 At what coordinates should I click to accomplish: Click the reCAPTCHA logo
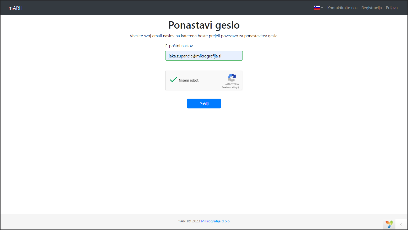tap(232, 78)
